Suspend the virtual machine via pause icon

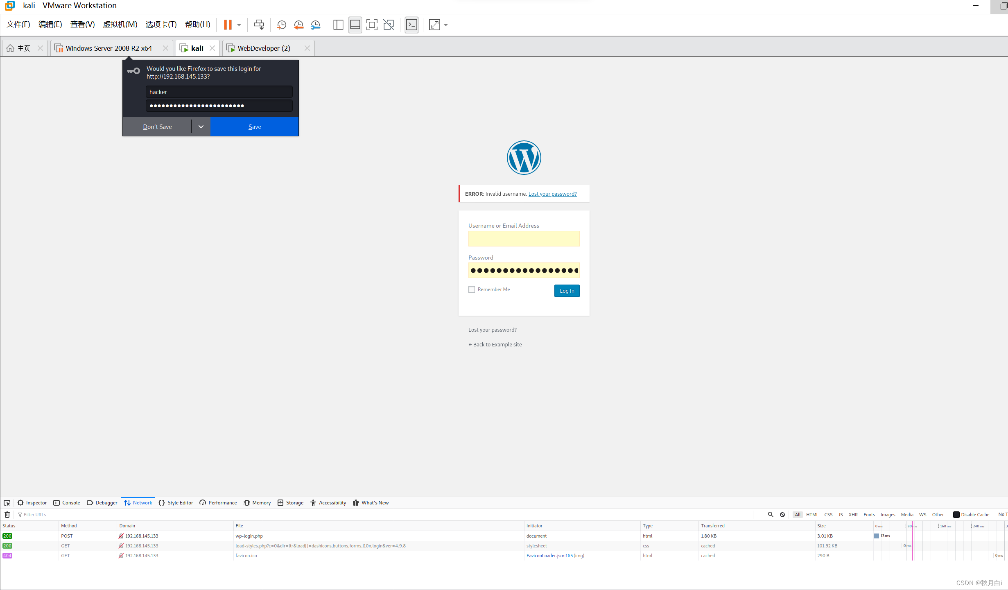tap(228, 25)
